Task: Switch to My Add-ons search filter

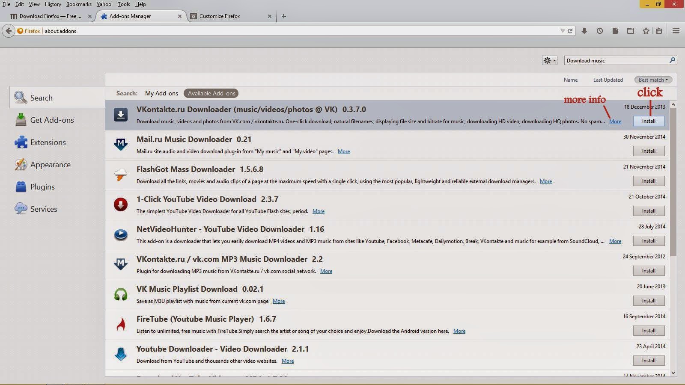Action: [x=161, y=93]
